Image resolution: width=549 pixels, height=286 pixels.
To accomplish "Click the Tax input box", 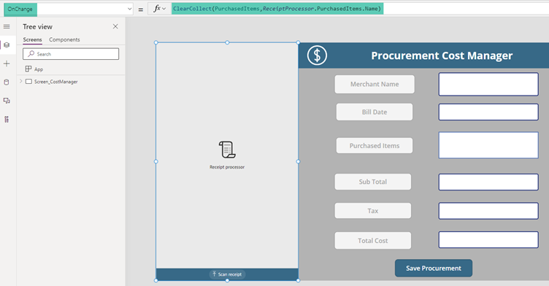I will point(488,211).
